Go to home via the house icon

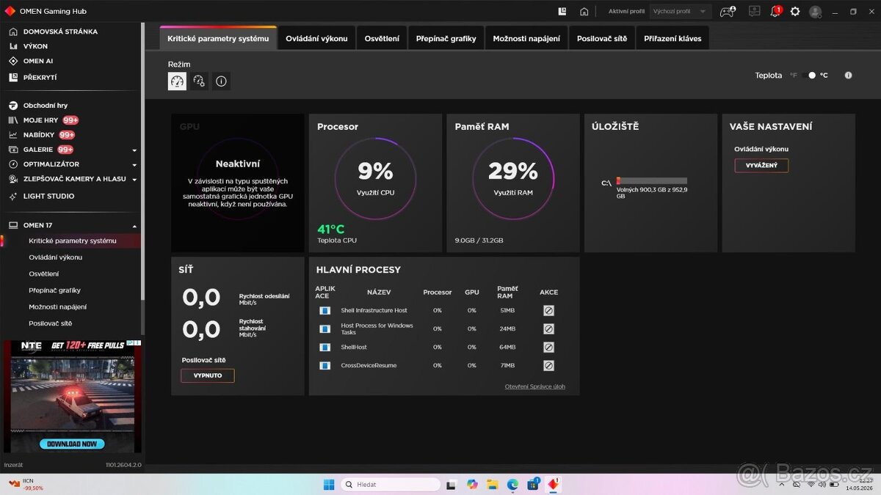click(x=584, y=12)
